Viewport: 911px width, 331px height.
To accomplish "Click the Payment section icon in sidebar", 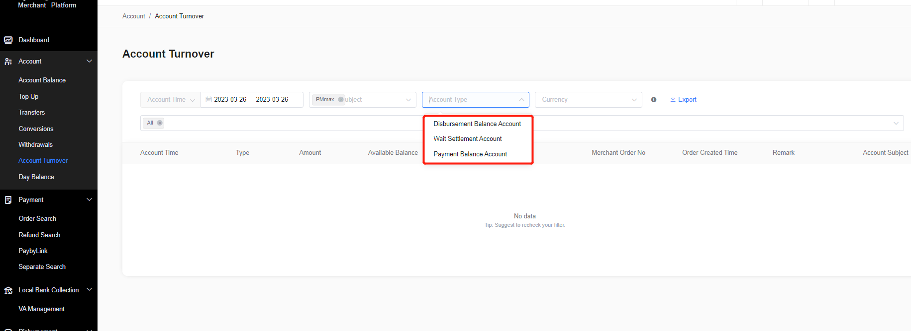I will (8, 200).
